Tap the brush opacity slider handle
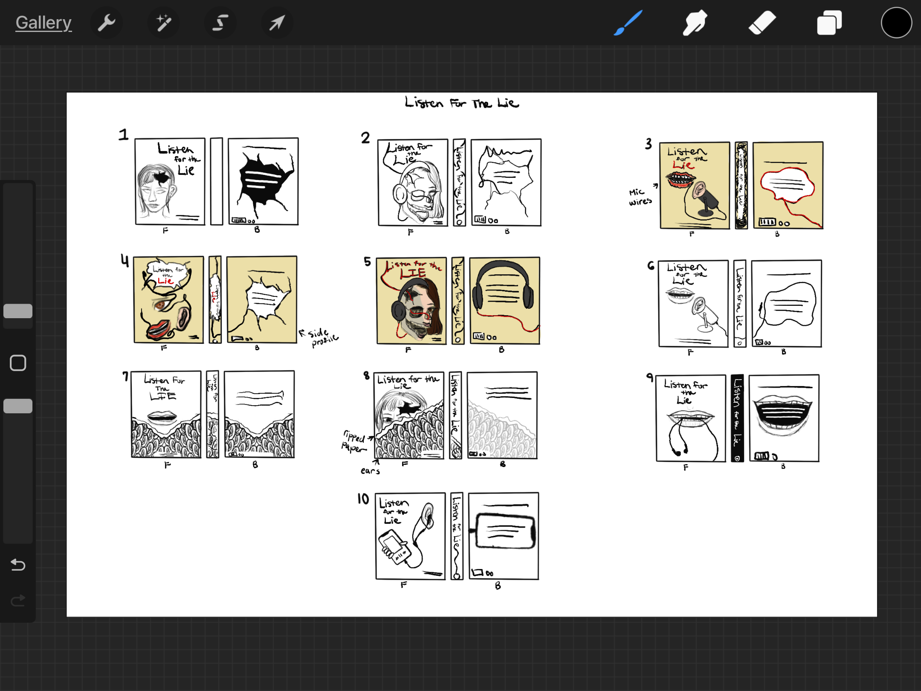This screenshot has height=691, width=921. tap(18, 406)
